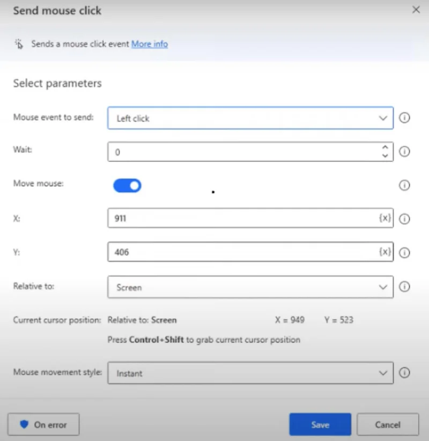This screenshot has height=441, width=429.
Task: Click info icon next to Y field
Action: tap(404, 253)
